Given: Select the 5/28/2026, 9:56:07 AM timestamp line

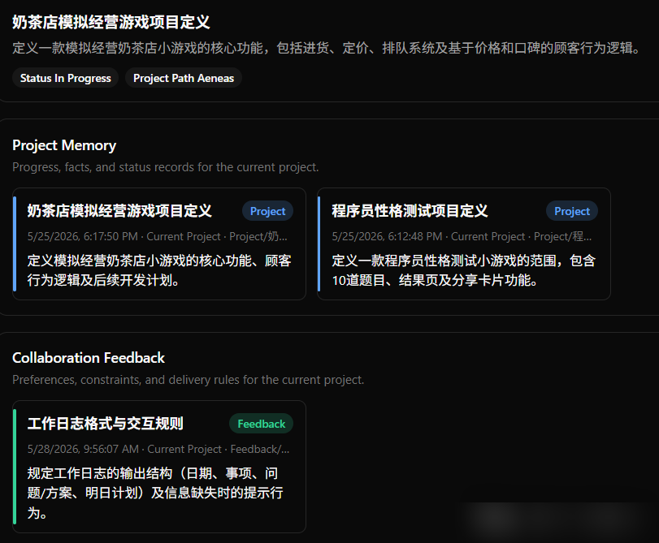Looking at the screenshot, I should point(158,449).
